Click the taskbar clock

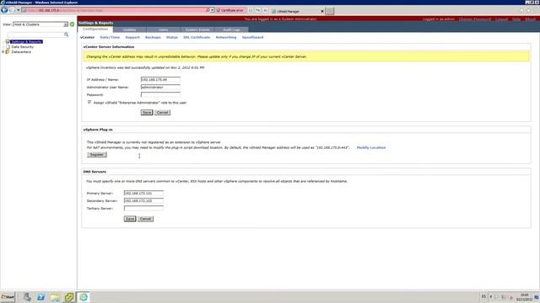tap(524, 297)
